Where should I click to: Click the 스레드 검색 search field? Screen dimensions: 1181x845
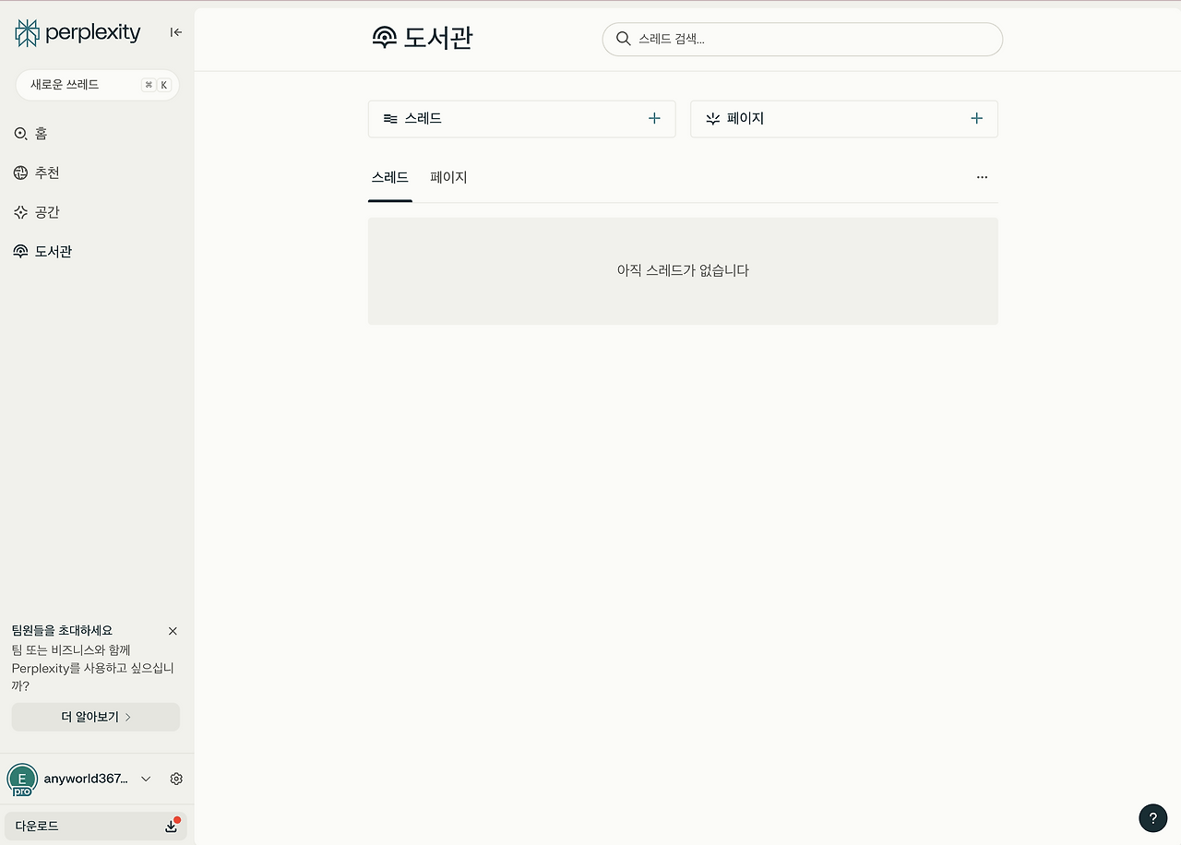(802, 39)
